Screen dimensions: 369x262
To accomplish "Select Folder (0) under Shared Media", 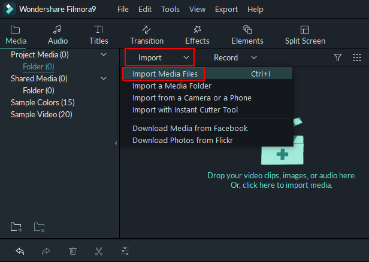I will click(38, 90).
